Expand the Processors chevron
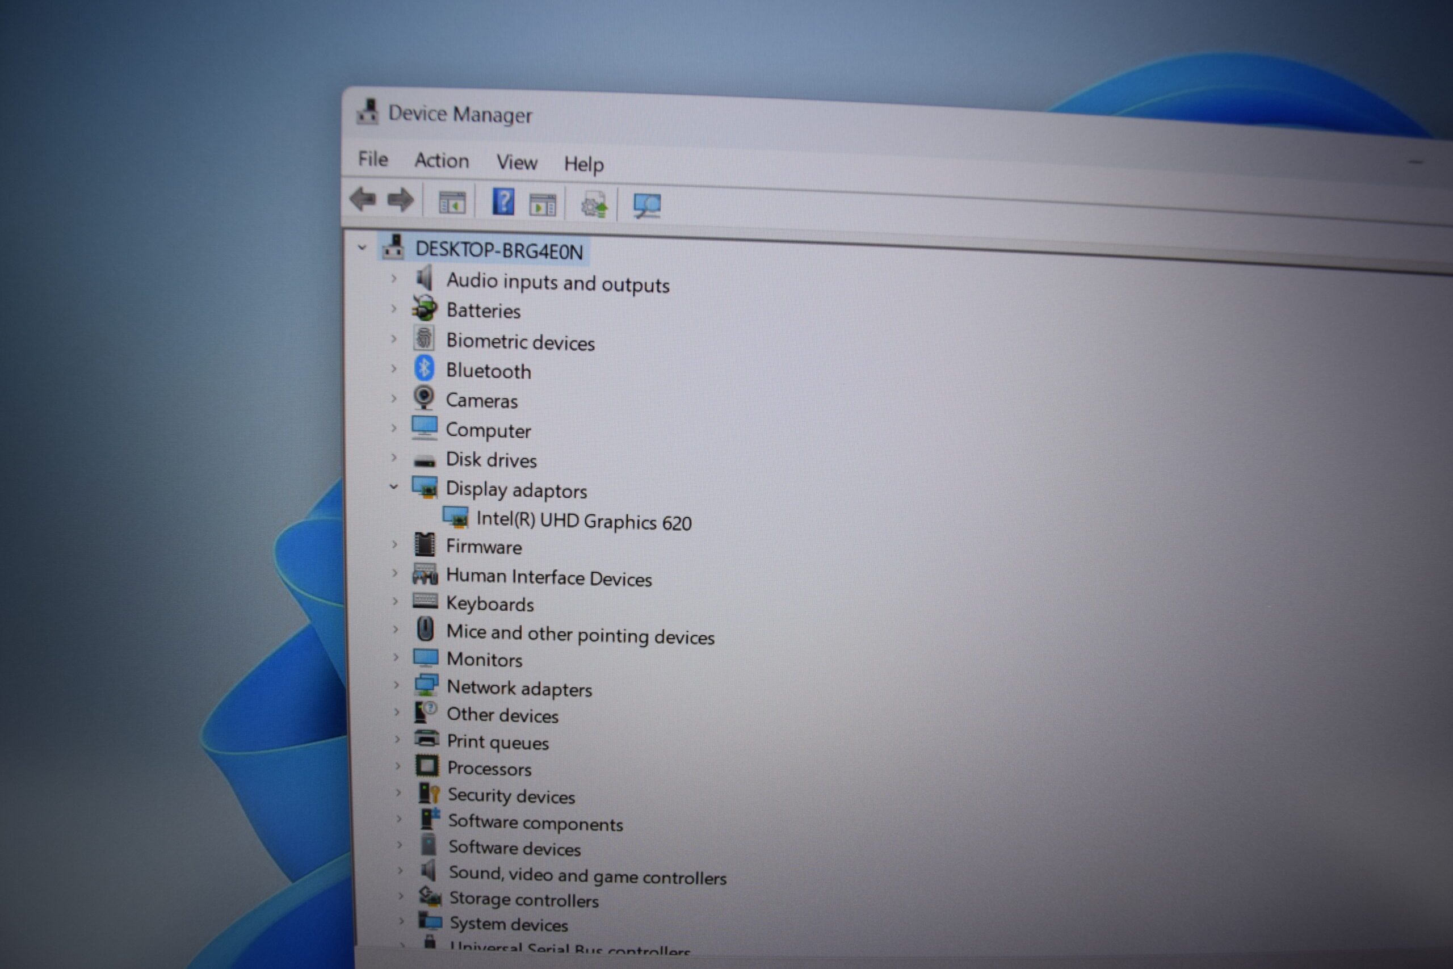 397,766
